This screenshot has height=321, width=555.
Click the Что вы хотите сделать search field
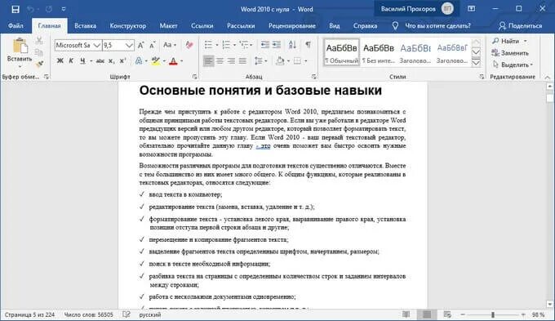437,26
